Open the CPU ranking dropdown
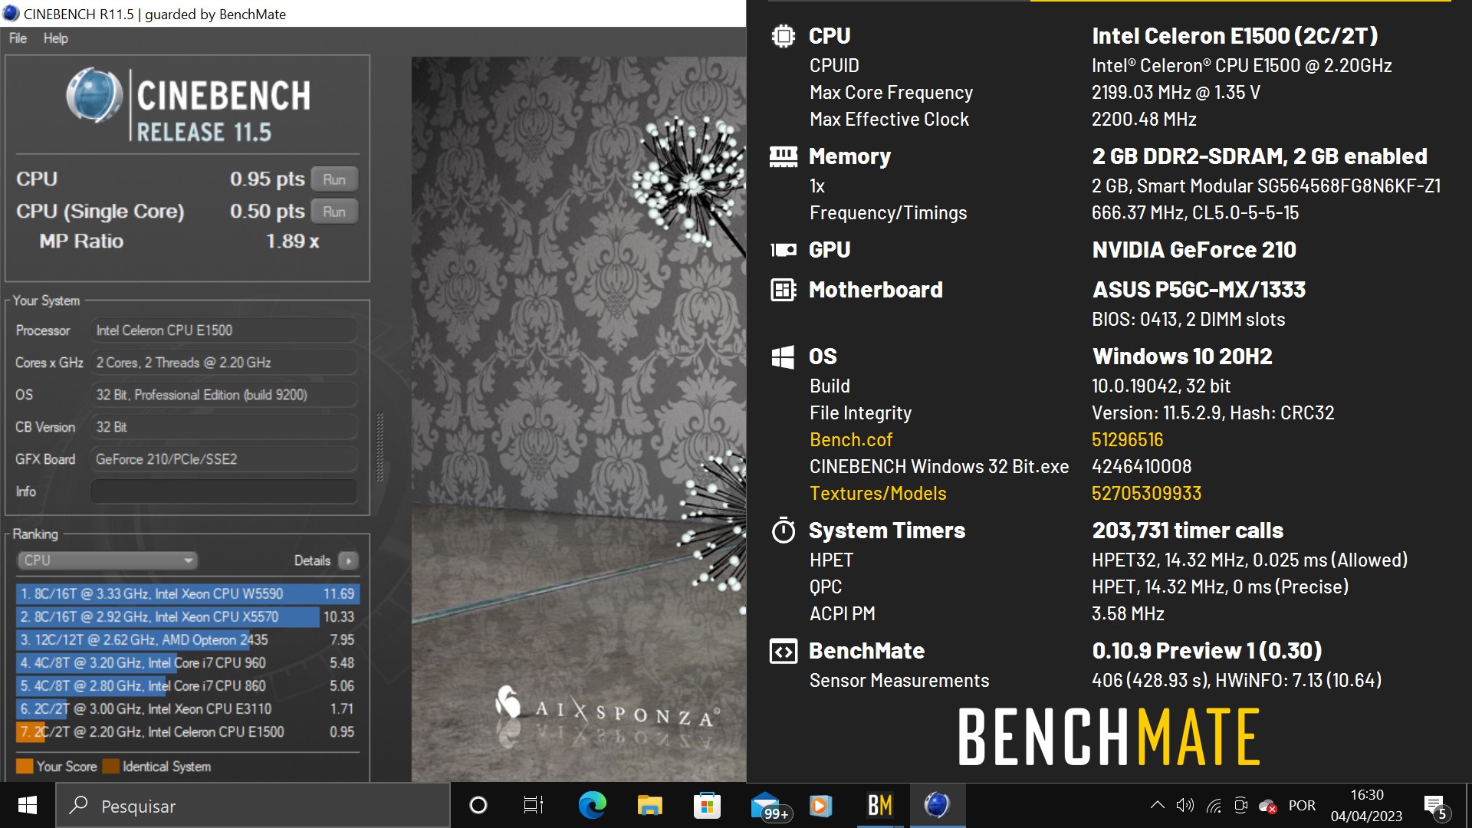 (x=107, y=560)
